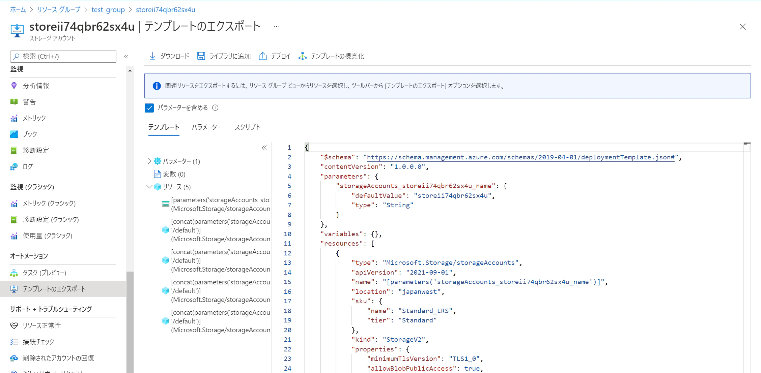Image resolution: width=761 pixels, height=373 pixels.
Task: Switch to the Script tab
Action: 247,127
